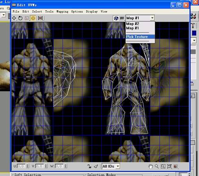Minimize the Edit UVWs window

(x=173, y=5)
